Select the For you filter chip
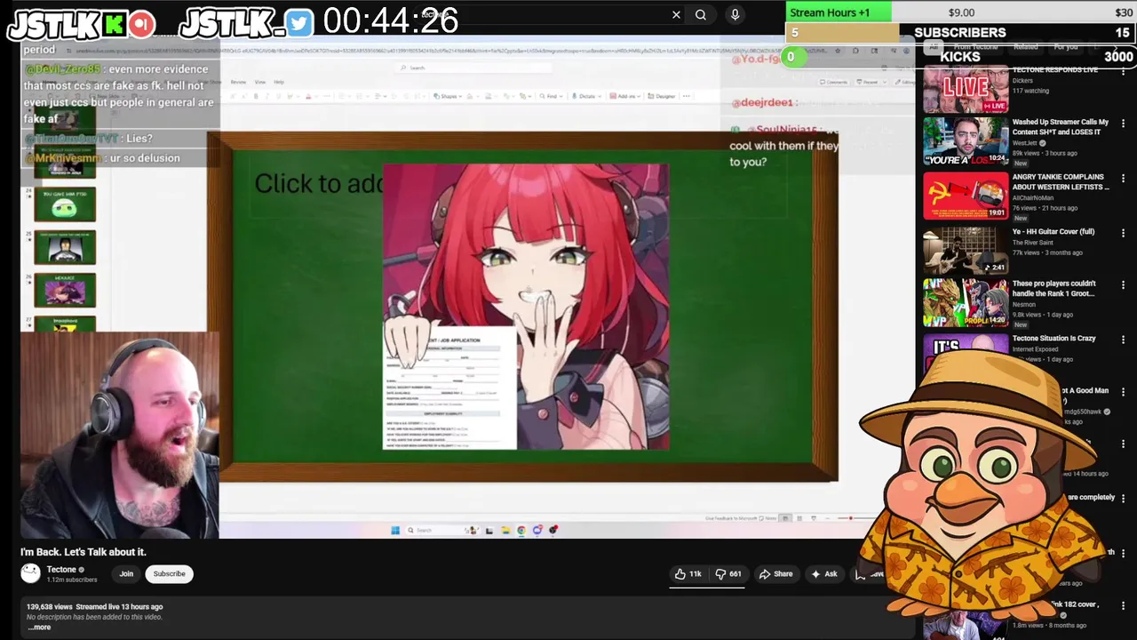 point(1066,46)
